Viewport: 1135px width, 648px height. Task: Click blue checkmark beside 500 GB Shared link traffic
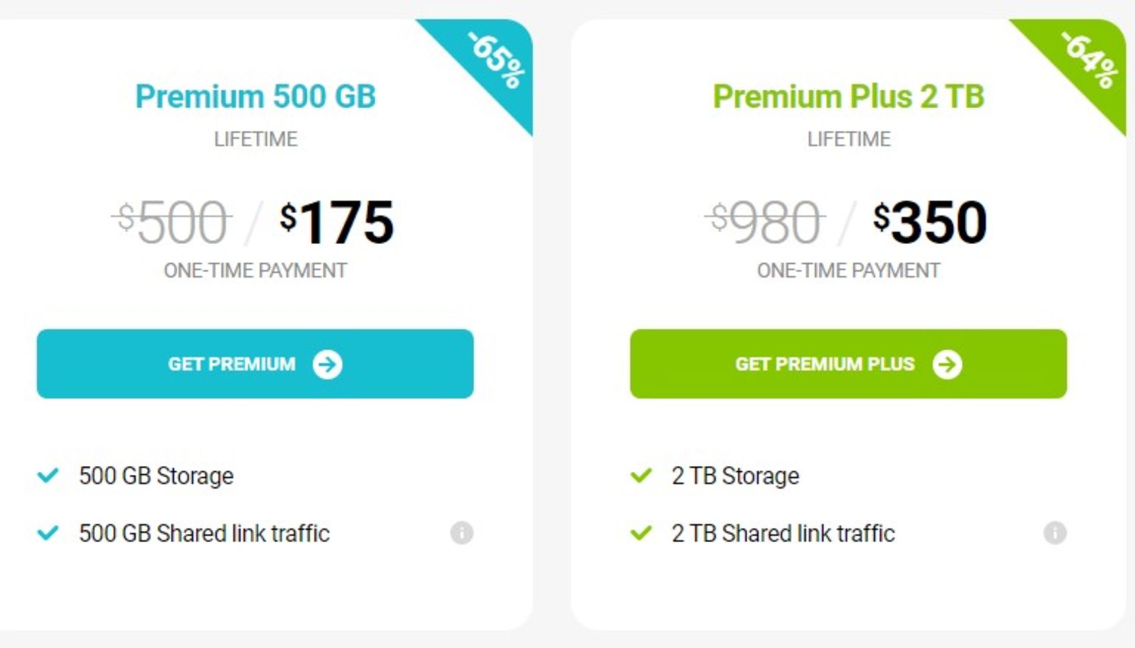click(x=48, y=533)
